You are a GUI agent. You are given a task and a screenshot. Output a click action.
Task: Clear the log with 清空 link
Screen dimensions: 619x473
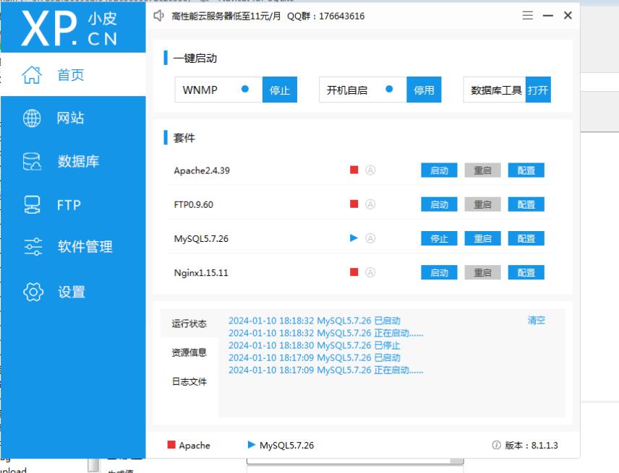pyautogui.click(x=536, y=320)
